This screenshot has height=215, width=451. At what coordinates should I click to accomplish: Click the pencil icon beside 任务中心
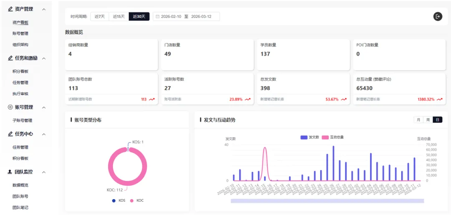pyautogui.click(x=10, y=134)
